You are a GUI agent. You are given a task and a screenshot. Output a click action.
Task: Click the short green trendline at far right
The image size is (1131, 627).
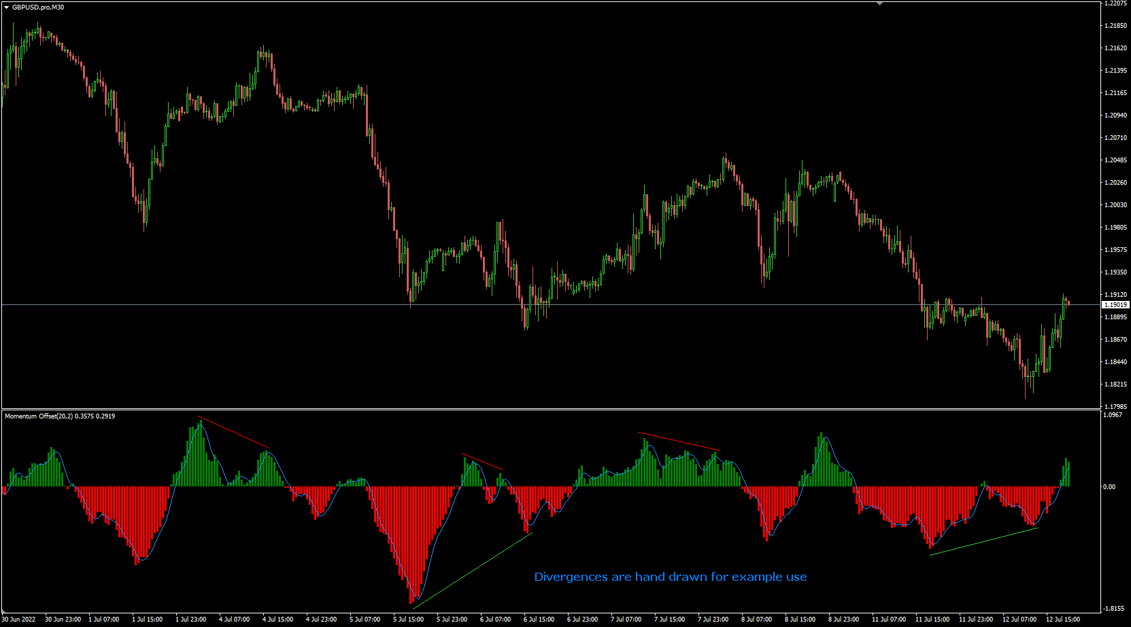coord(983,540)
